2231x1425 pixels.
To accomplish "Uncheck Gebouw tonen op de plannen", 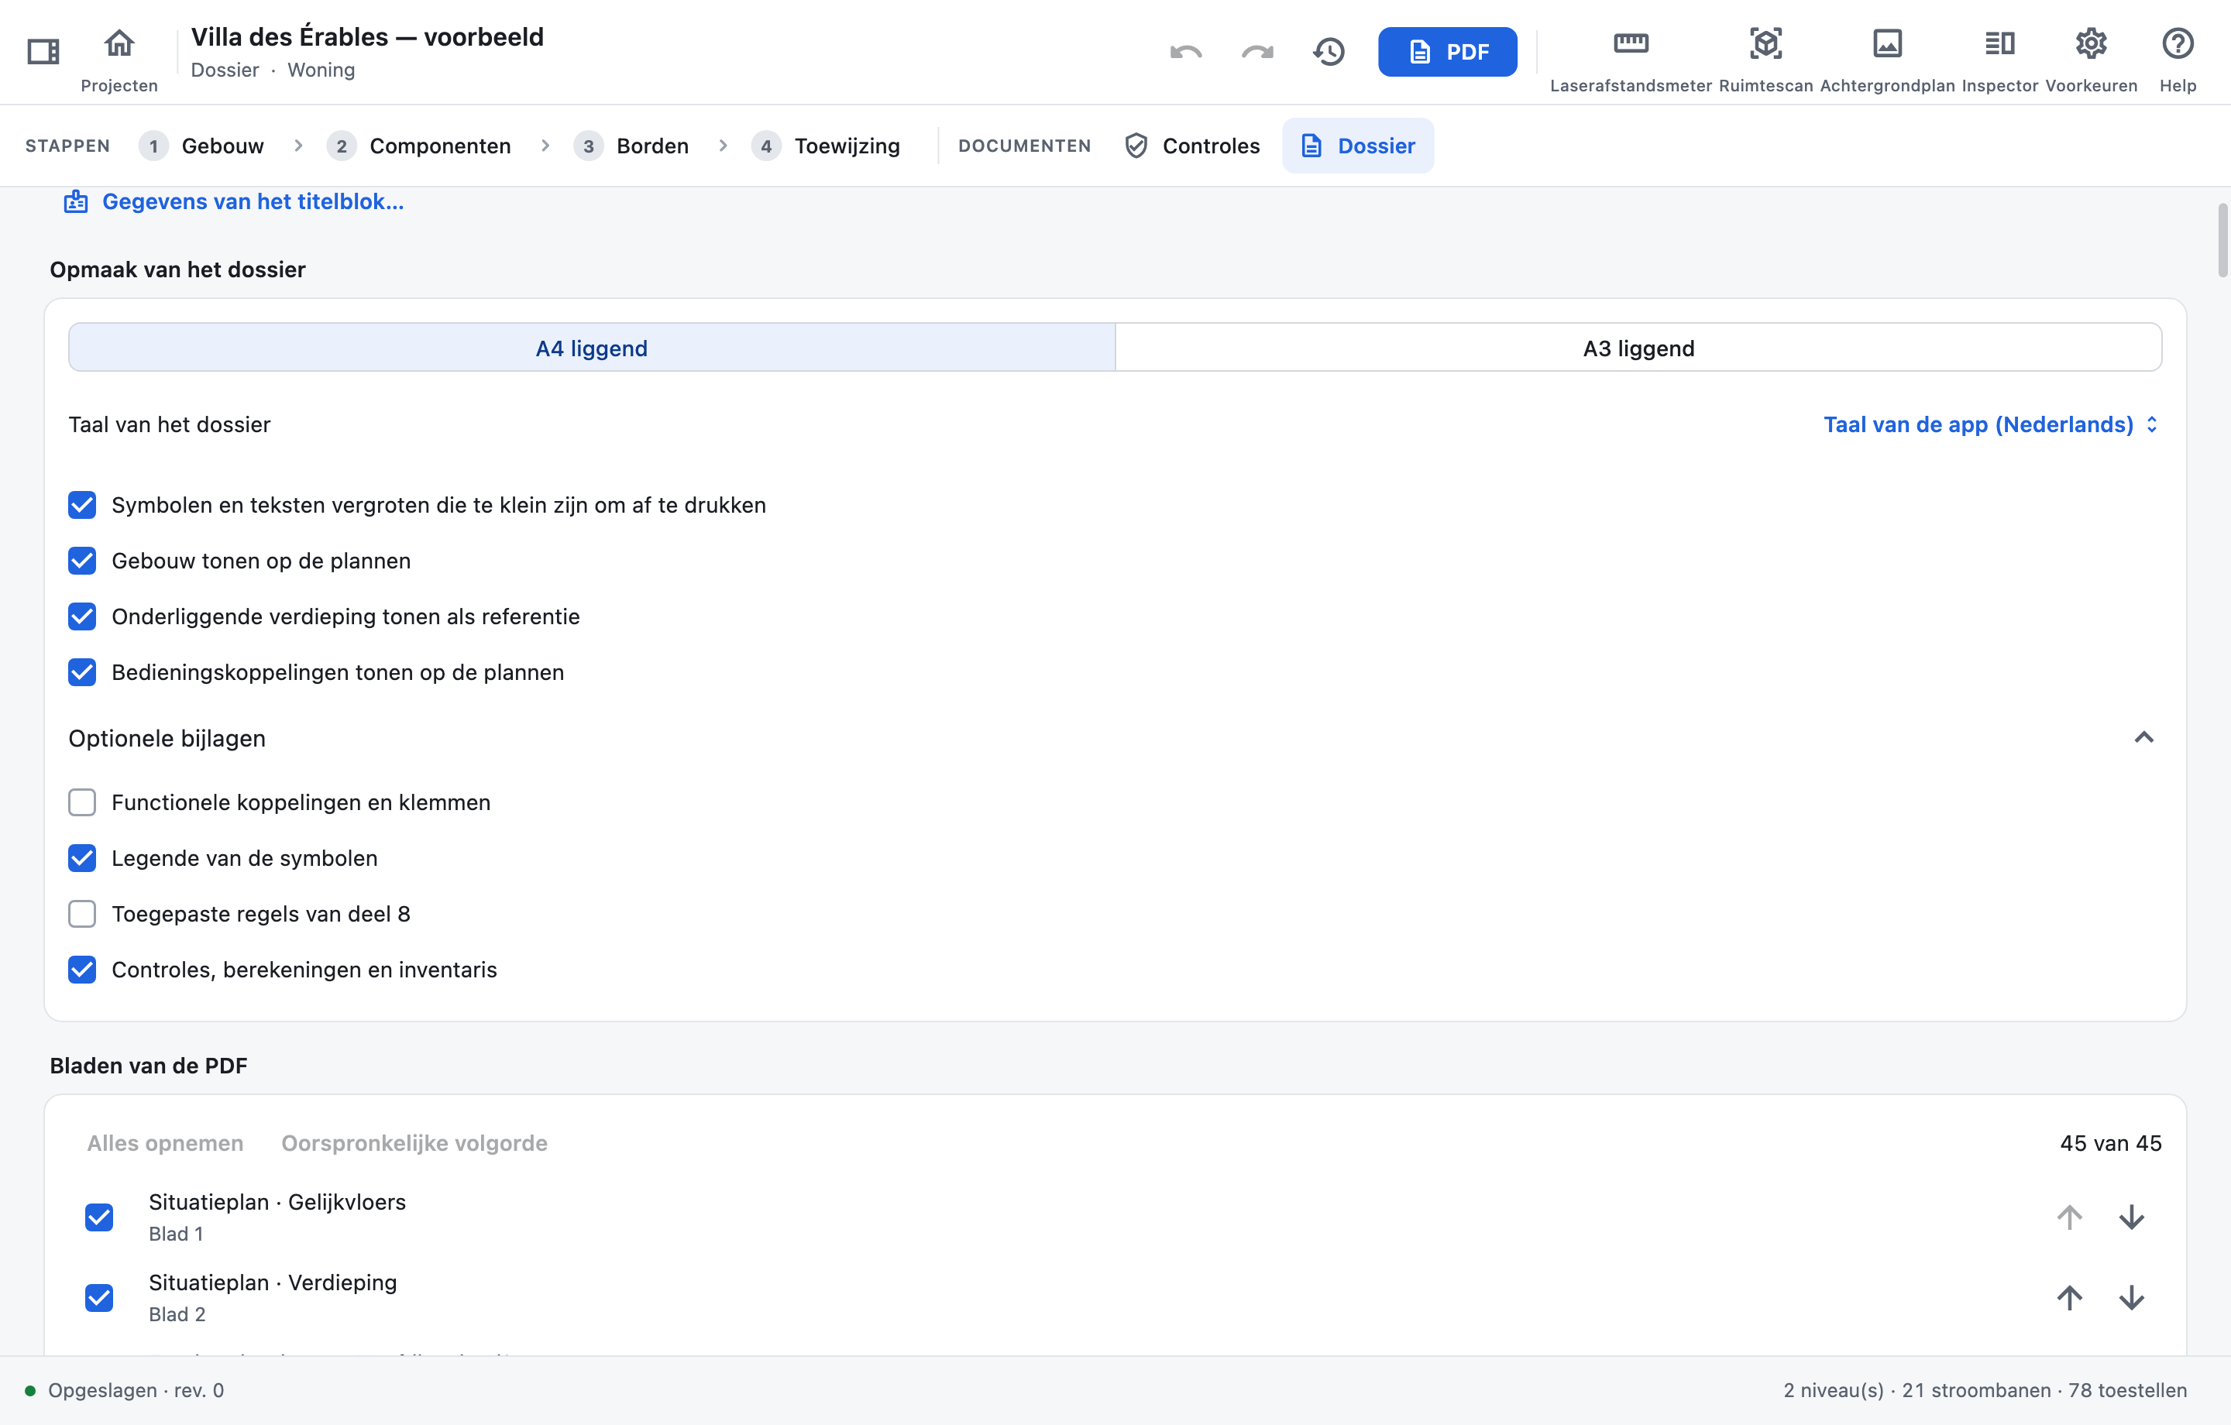I will tap(82, 561).
